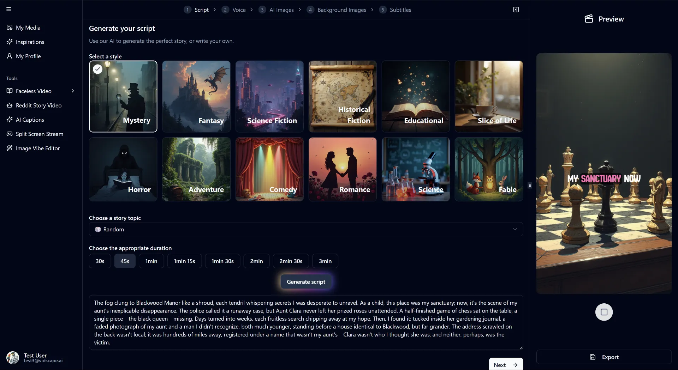
Task: Click the hamburger menu icon
Action: pos(9,10)
